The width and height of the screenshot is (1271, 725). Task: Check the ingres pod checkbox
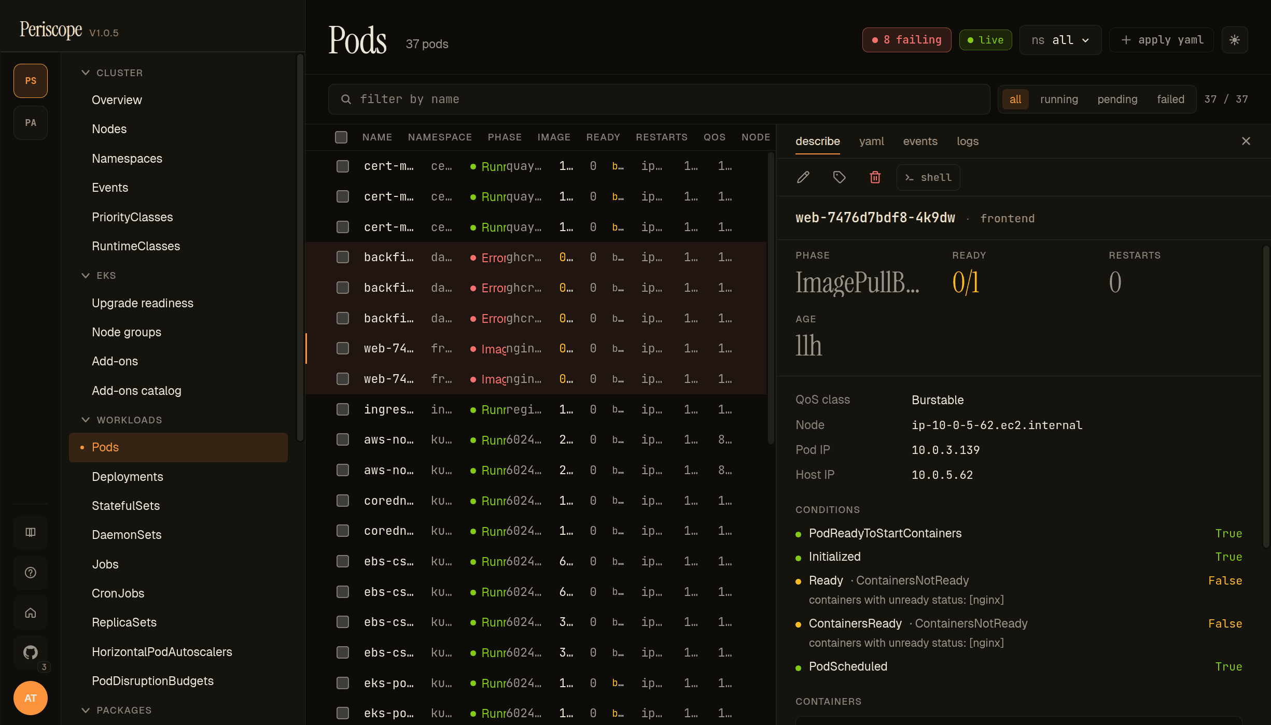click(x=343, y=409)
